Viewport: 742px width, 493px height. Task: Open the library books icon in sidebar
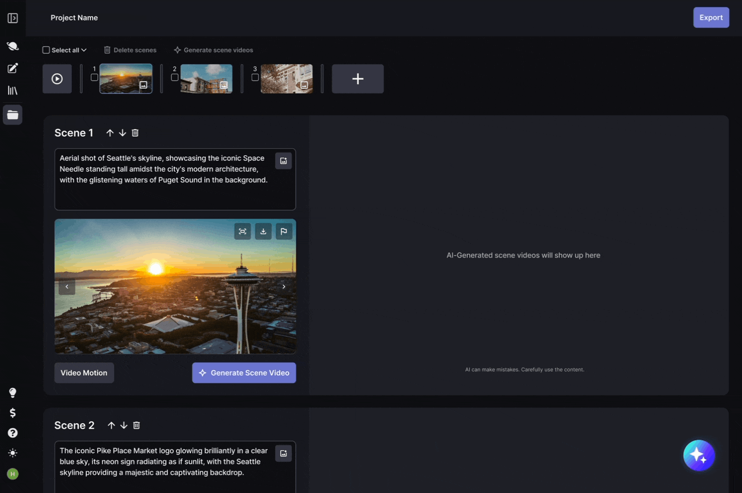tap(12, 90)
